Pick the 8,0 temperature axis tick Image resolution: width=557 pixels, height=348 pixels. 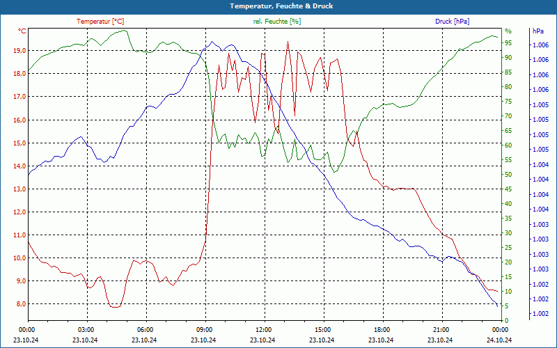tap(21, 304)
